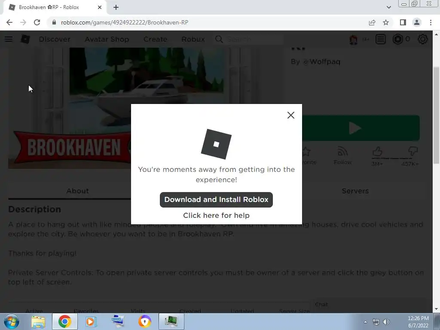The height and width of the screenshot is (330, 440).
Task: Open the Roblox hamburger menu
Action: [x=9, y=39]
